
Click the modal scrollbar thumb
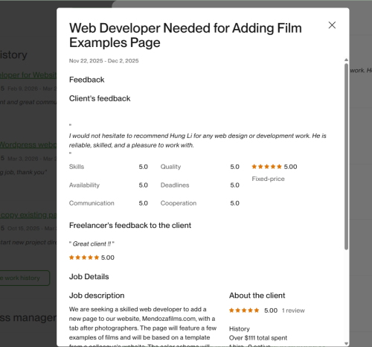click(x=346, y=156)
